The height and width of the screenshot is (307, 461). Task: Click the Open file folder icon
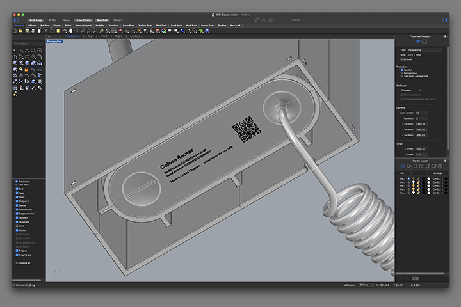click(x=20, y=31)
